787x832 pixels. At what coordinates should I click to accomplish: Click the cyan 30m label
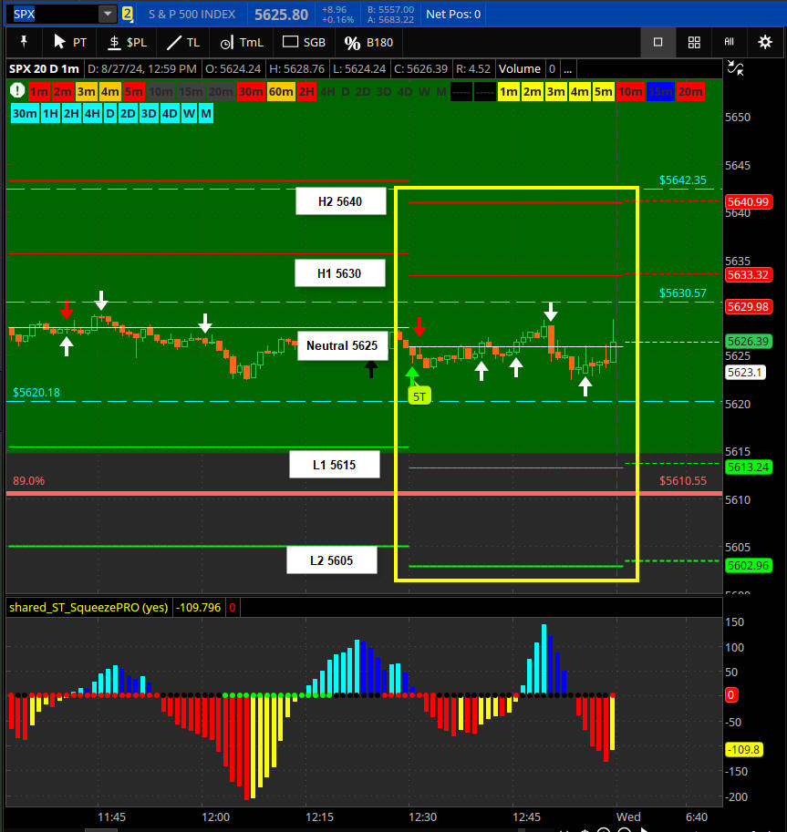tap(25, 114)
